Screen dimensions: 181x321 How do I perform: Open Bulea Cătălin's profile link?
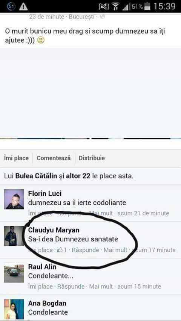coord(36,176)
